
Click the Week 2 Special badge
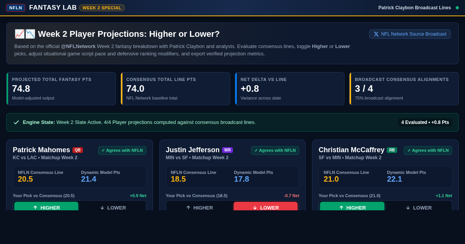(x=102, y=8)
